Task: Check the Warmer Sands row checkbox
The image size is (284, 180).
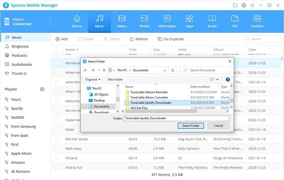Action: [x=57, y=139]
